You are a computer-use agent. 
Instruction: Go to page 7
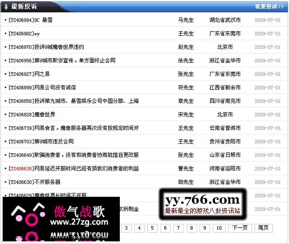(x=179, y=228)
